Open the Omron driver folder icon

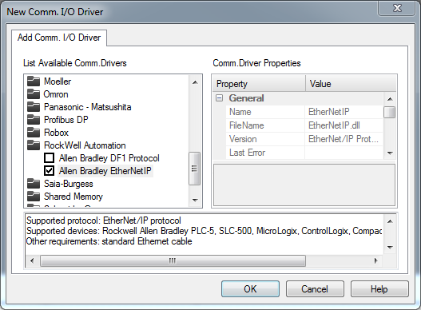click(x=34, y=94)
